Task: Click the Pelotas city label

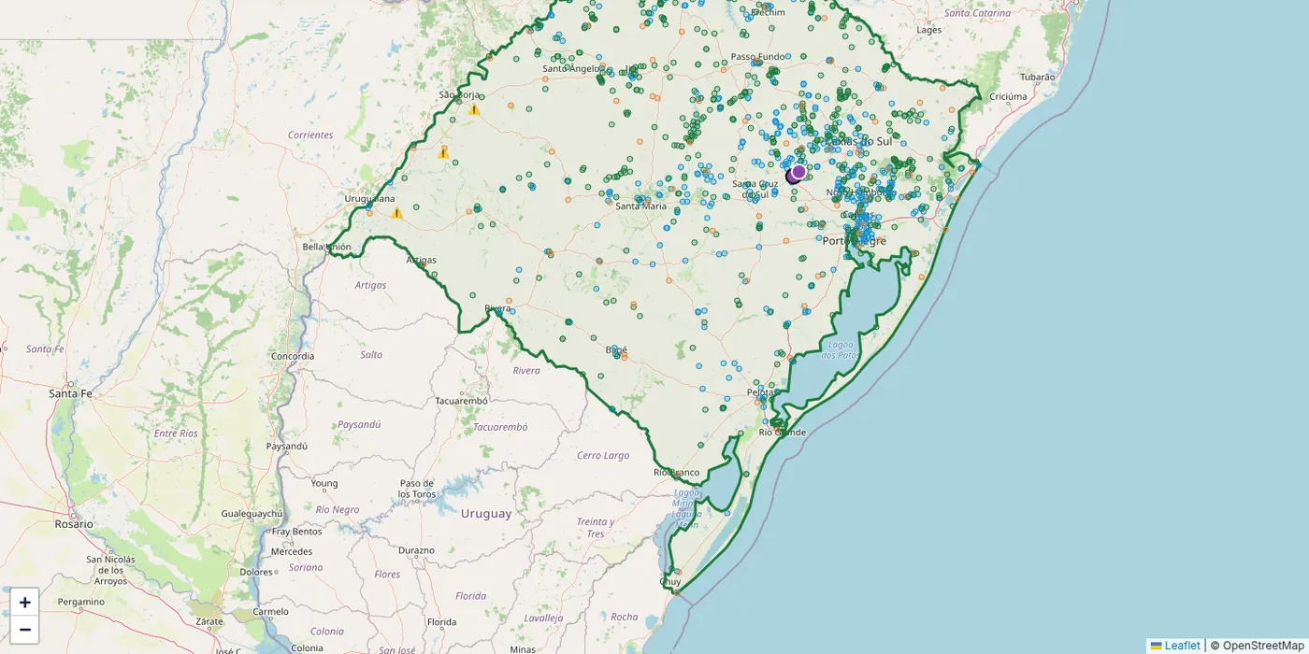Action: [762, 393]
